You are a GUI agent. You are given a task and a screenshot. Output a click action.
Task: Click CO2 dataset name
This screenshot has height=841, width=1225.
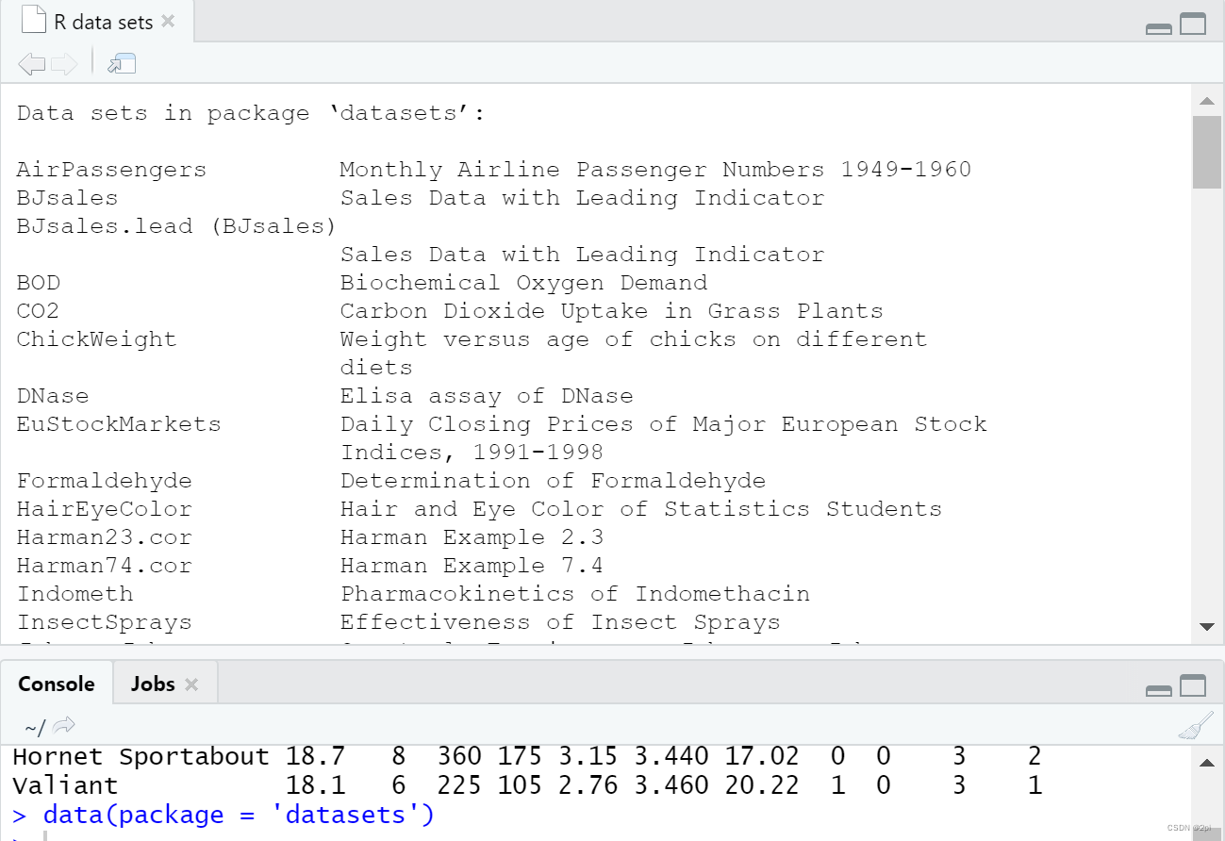(x=39, y=311)
